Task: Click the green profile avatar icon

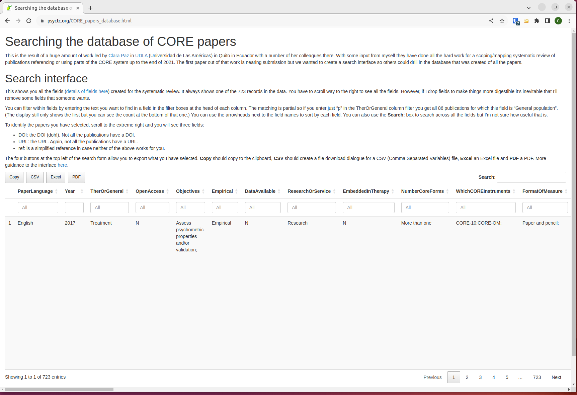Action: coord(558,20)
